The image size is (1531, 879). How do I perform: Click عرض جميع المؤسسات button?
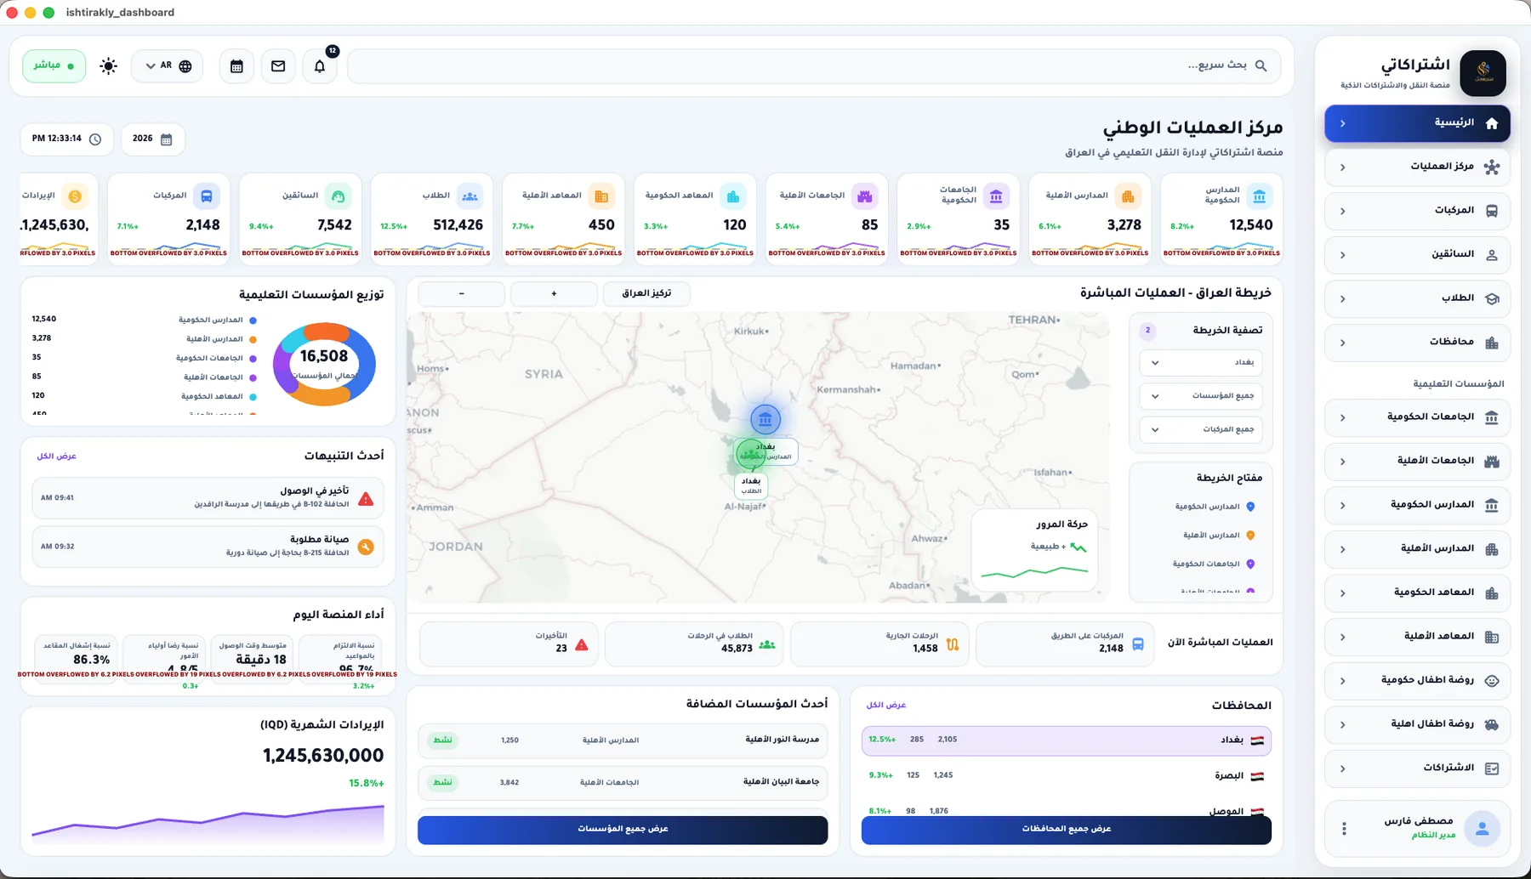click(623, 829)
